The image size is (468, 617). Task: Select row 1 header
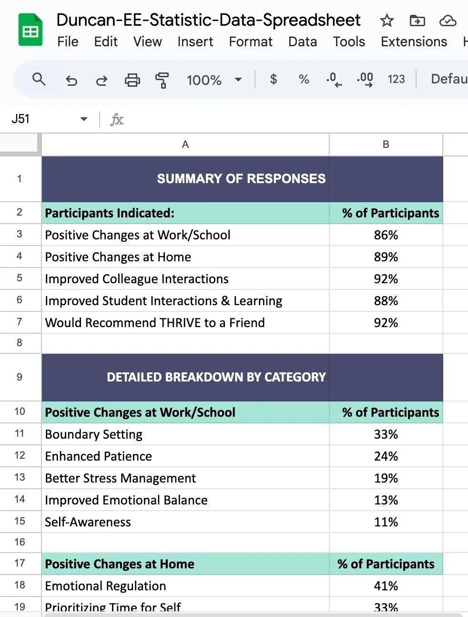tap(20, 179)
